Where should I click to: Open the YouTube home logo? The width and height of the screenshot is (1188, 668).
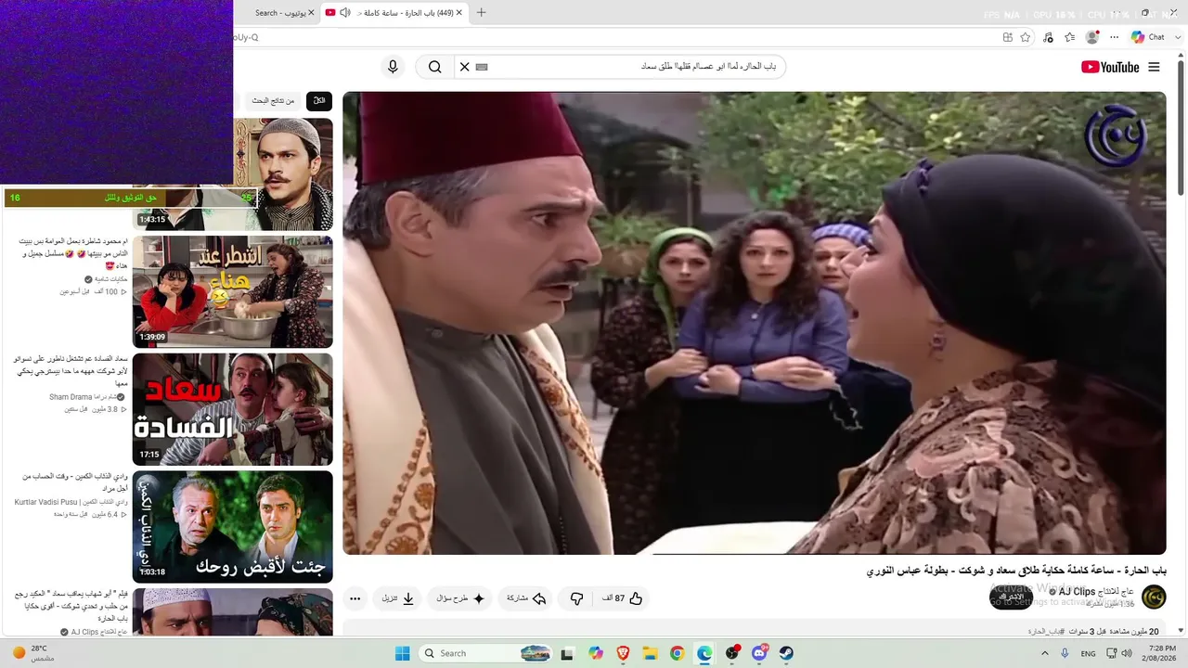pos(1110,67)
